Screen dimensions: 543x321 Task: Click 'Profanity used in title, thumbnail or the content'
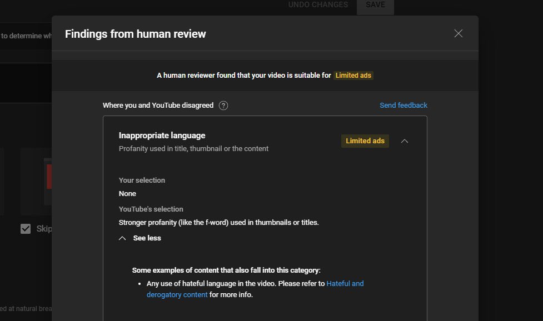(x=193, y=149)
